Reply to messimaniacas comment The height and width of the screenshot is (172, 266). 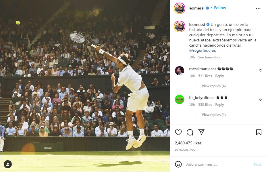219,76
